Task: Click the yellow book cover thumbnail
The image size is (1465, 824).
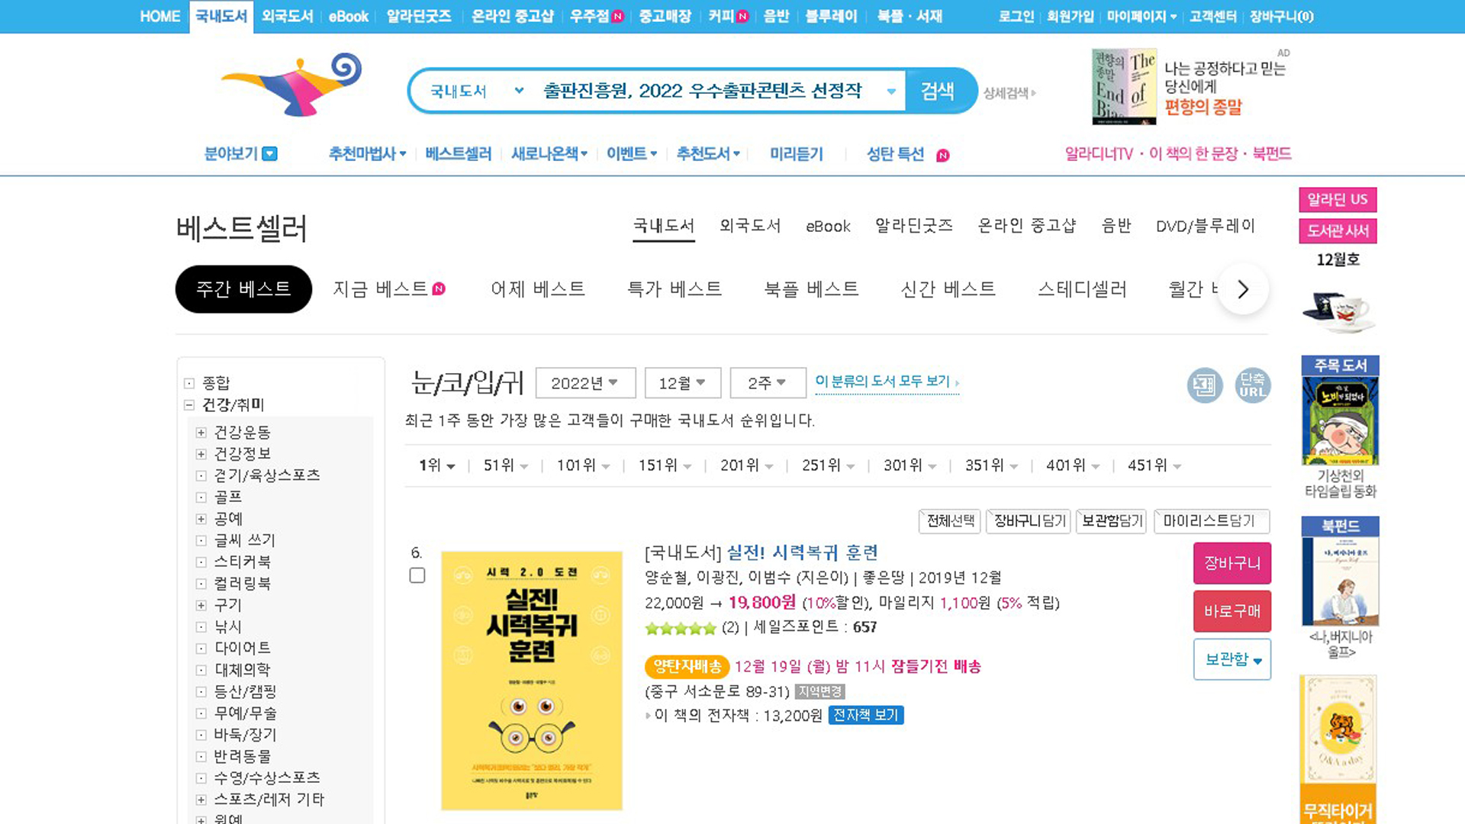Action: (532, 681)
